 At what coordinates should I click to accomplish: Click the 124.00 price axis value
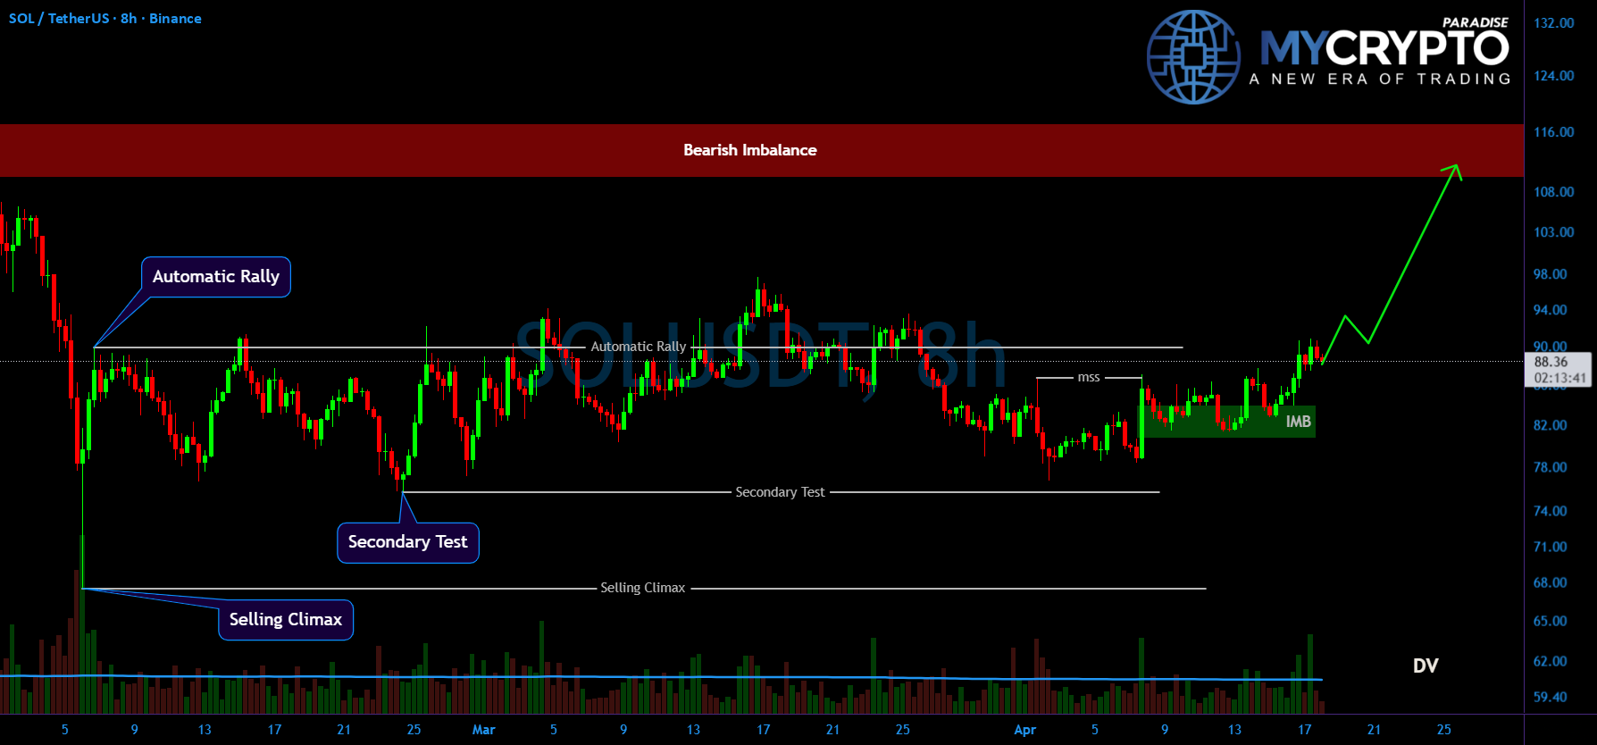[1554, 76]
